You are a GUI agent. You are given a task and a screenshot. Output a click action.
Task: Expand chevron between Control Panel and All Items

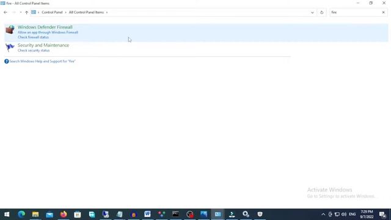pyautogui.click(x=66, y=12)
